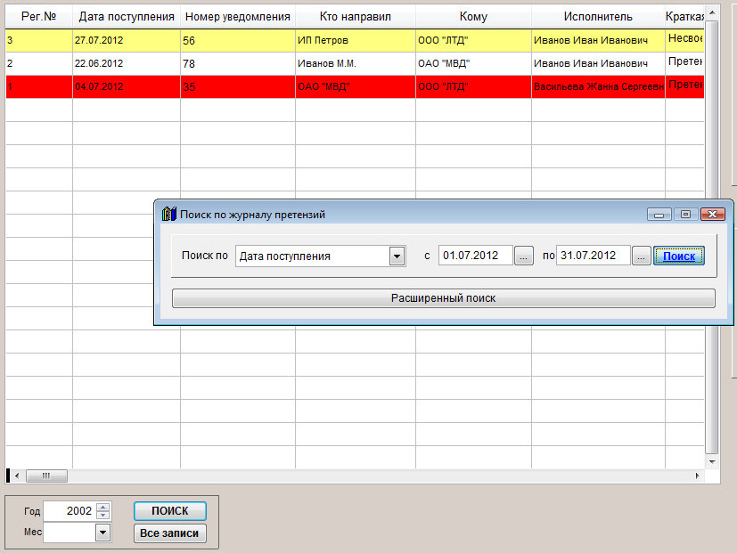
Task: Click the start date field 01.07.2012
Action: tap(475, 256)
